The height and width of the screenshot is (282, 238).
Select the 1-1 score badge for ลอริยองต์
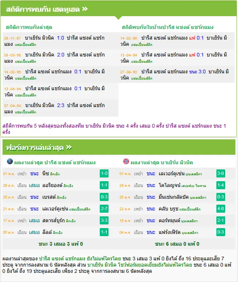coord(104,185)
